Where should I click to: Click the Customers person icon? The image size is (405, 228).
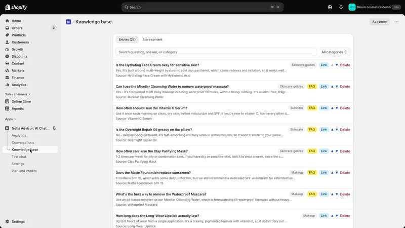pos(7,42)
